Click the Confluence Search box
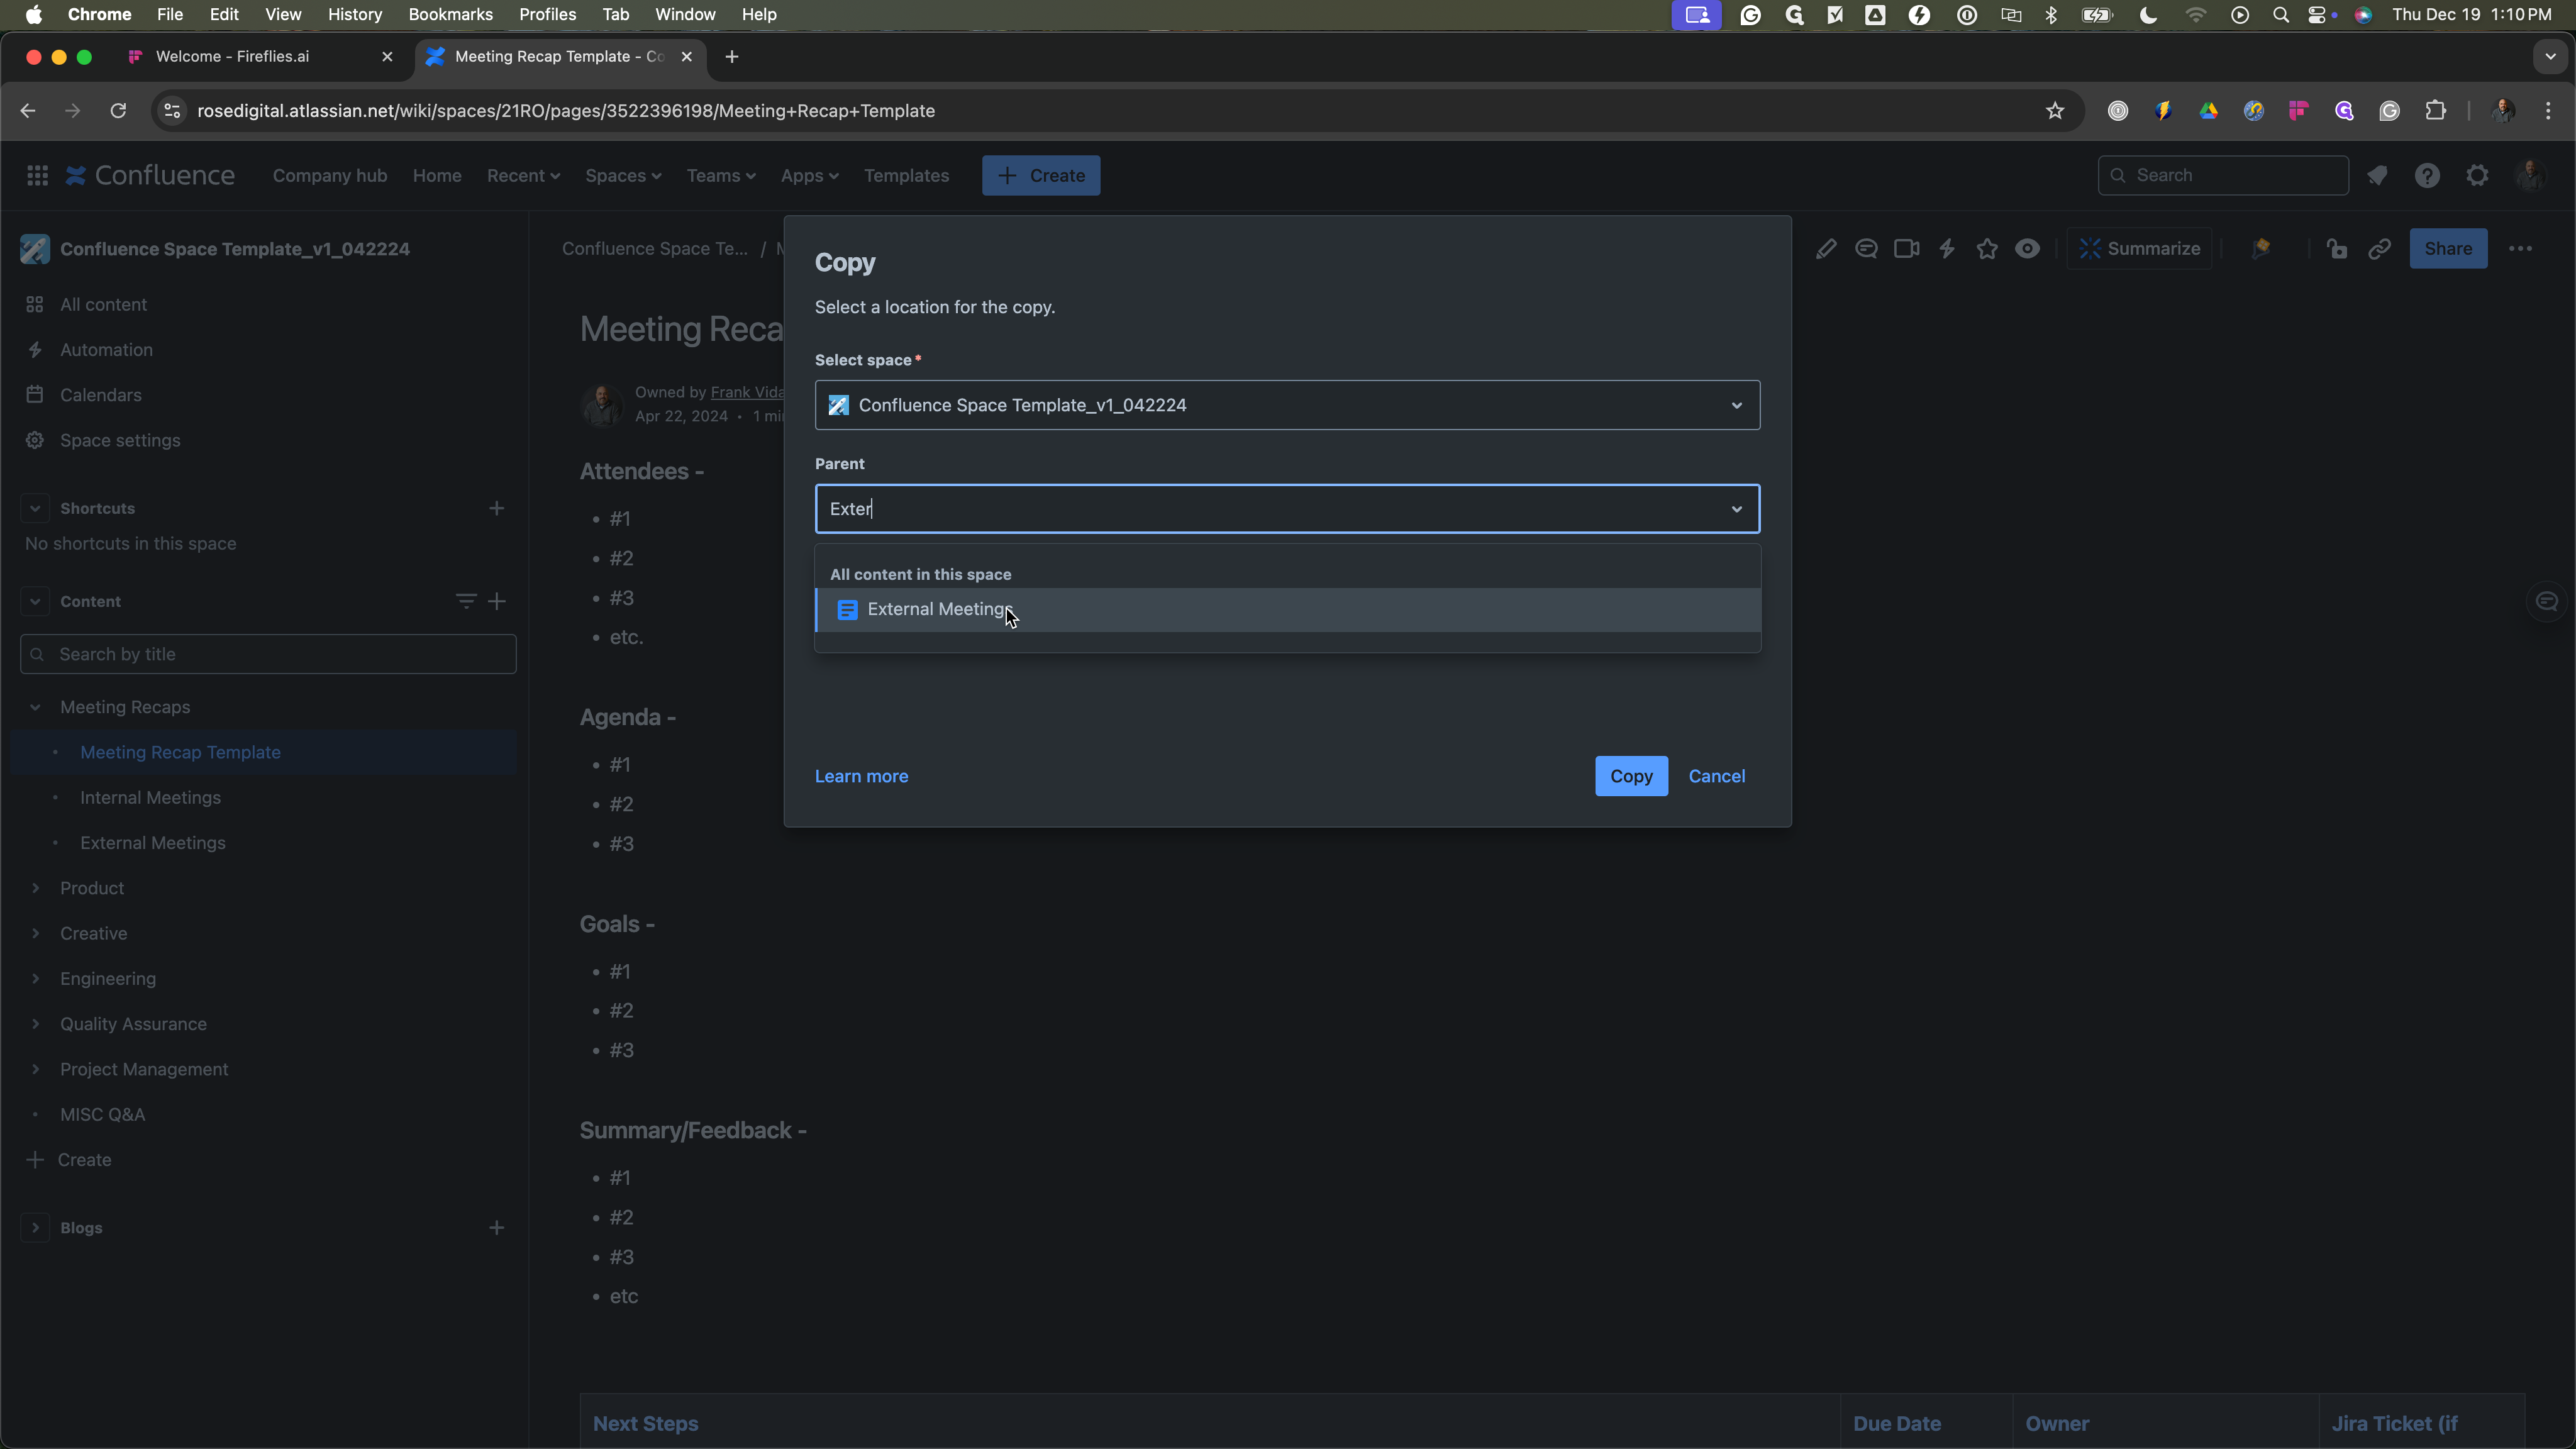 (x=2222, y=175)
